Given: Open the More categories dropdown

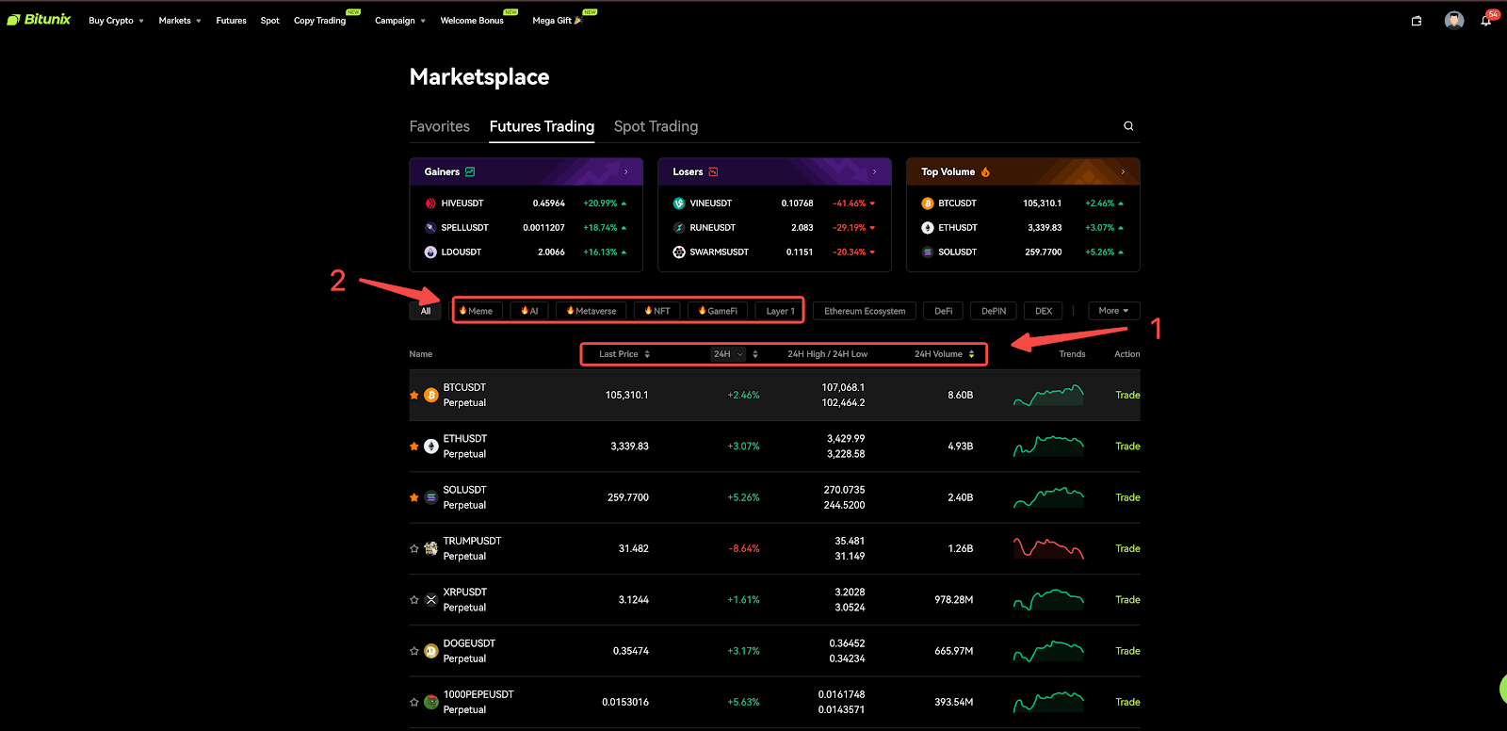Looking at the screenshot, I should pos(1114,311).
